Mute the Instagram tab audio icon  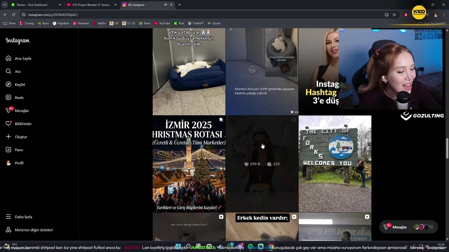tap(165, 5)
